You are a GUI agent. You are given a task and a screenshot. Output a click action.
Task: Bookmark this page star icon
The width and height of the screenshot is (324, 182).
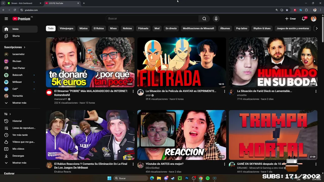coord(287,10)
